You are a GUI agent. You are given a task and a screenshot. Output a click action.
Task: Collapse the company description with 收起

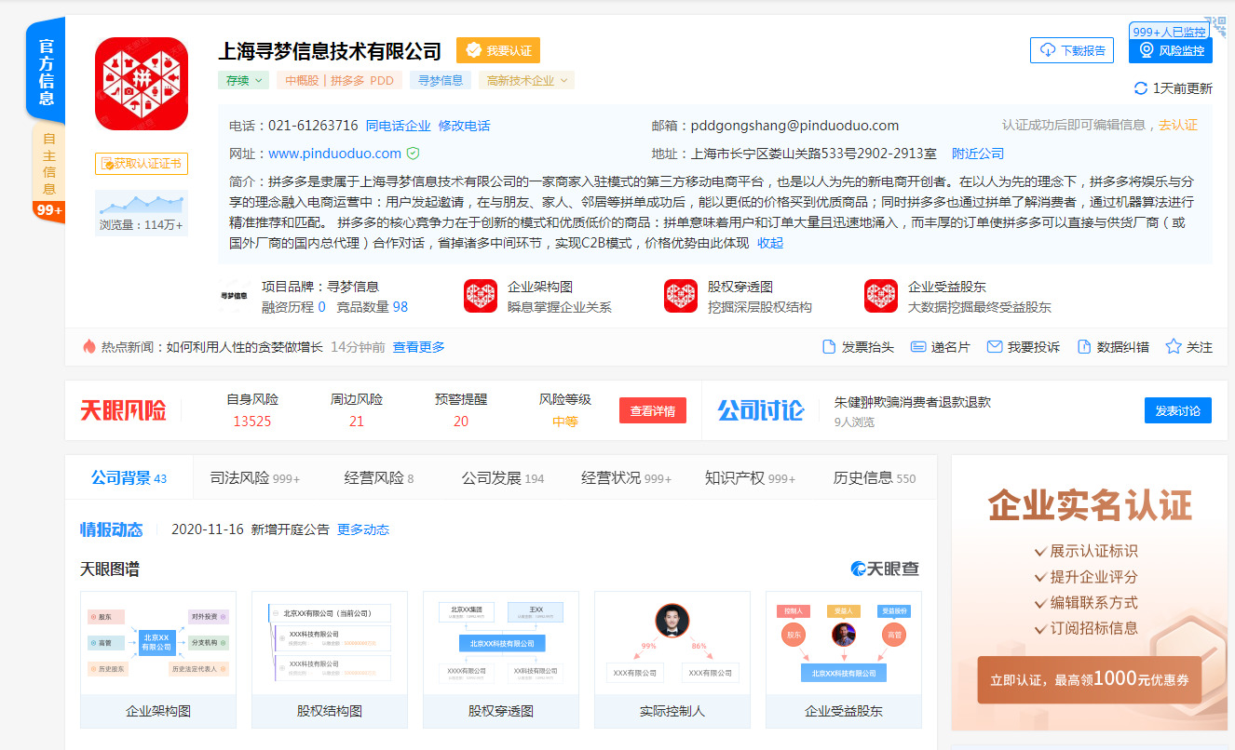(770, 243)
